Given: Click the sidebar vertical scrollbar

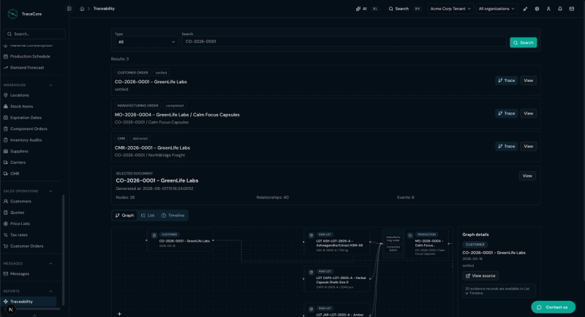Looking at the screenshot, I should click(63, 250).
